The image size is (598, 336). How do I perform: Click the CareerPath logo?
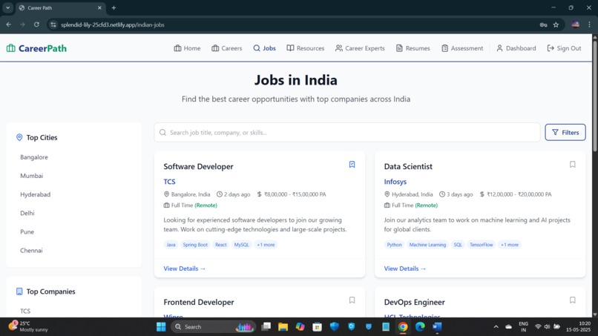36,48
